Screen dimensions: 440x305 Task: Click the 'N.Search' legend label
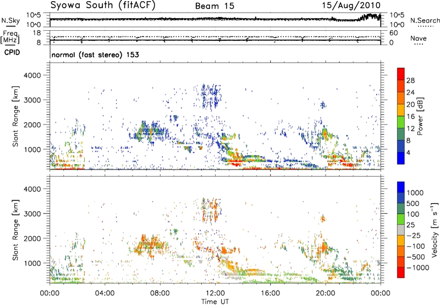pos(425,20)
